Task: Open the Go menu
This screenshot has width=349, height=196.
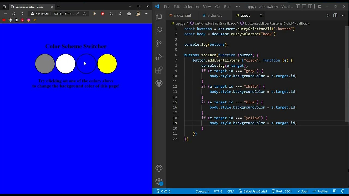Action: point(217,7)
